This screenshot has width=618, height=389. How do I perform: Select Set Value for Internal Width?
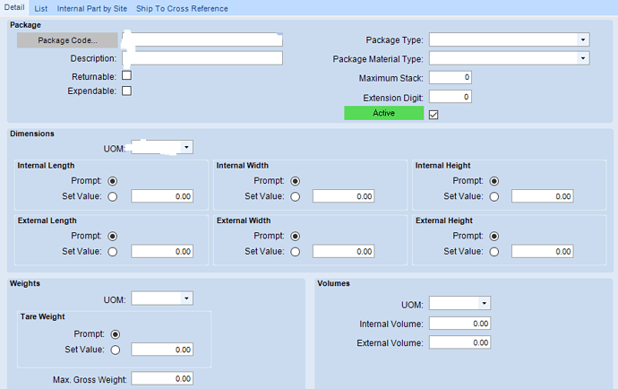point(296,196)
